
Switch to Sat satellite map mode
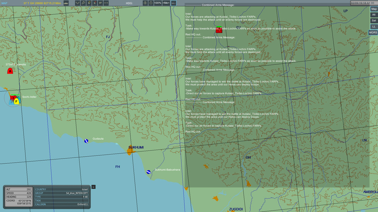click(374, 20)
